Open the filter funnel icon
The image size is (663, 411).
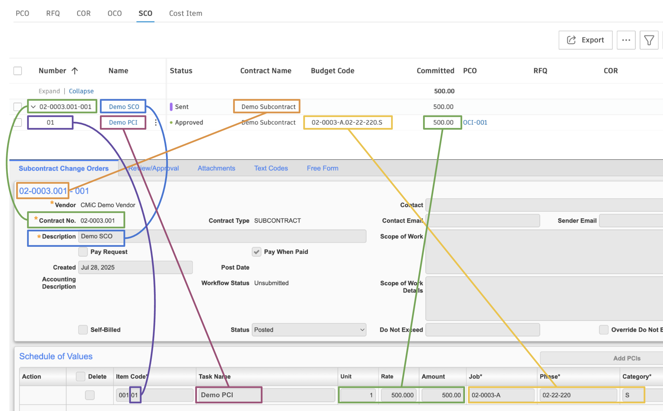click(649, 40)
